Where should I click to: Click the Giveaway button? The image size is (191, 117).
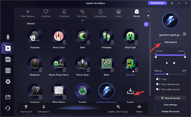tap(157, 3)
